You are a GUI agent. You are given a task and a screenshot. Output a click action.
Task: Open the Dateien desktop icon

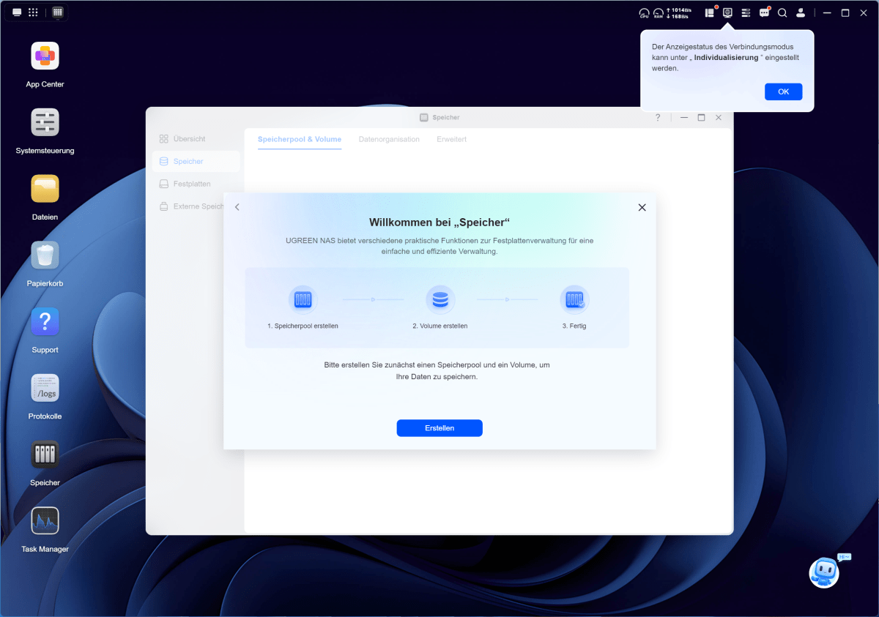coord(45,189)
